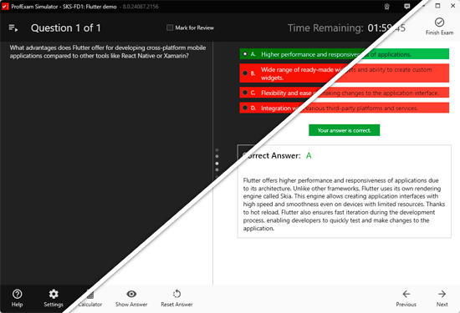Go to the Next question
The image size is (460, 313).
tap(442, 298)
